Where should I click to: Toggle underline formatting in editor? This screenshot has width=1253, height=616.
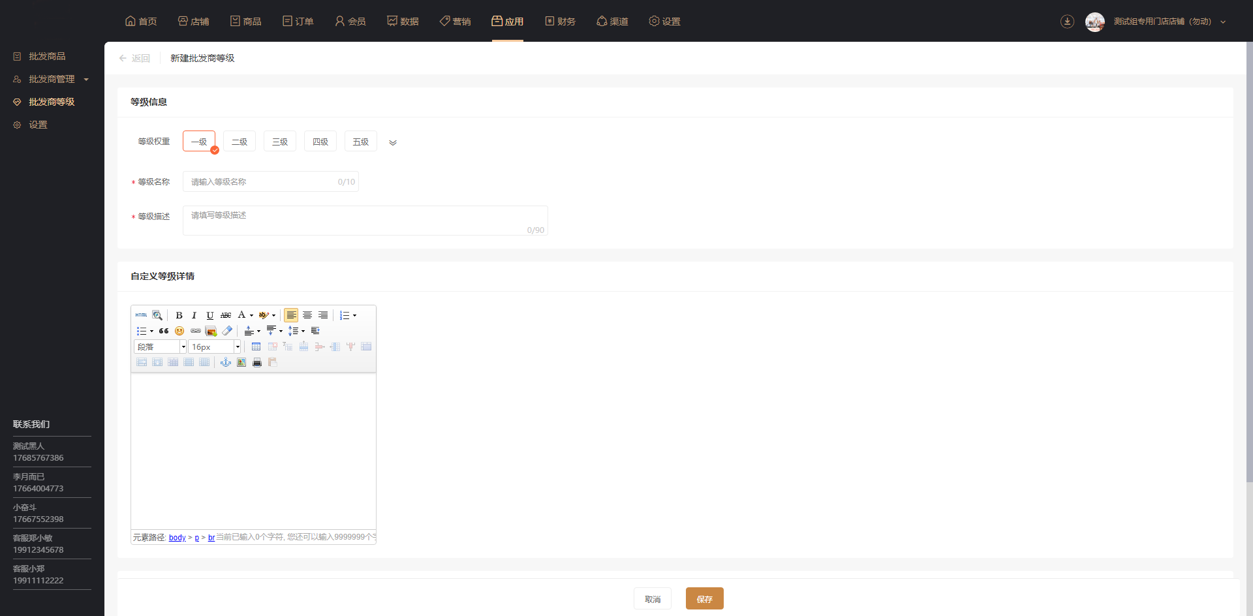tap(210, 315)
